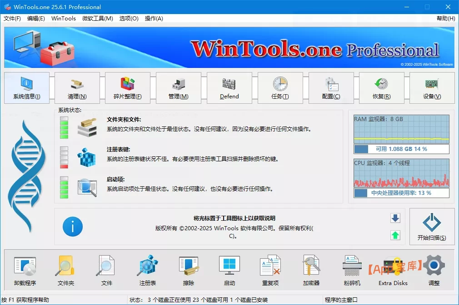Viewport: 459px width, 305px height.
Task: Open the 擦除 eraser tool
Action: [188, 271]
